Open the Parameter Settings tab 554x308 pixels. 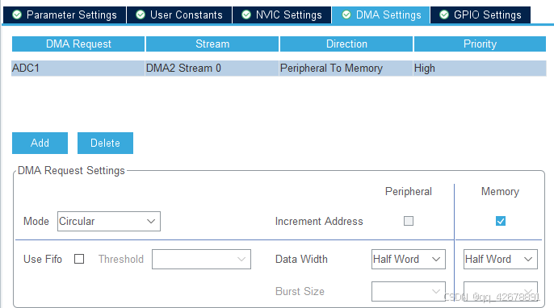click(65, 15)
